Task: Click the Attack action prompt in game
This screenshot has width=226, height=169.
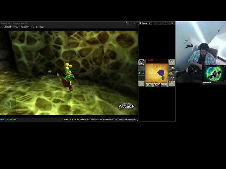Action: click(x=126, y=106)
